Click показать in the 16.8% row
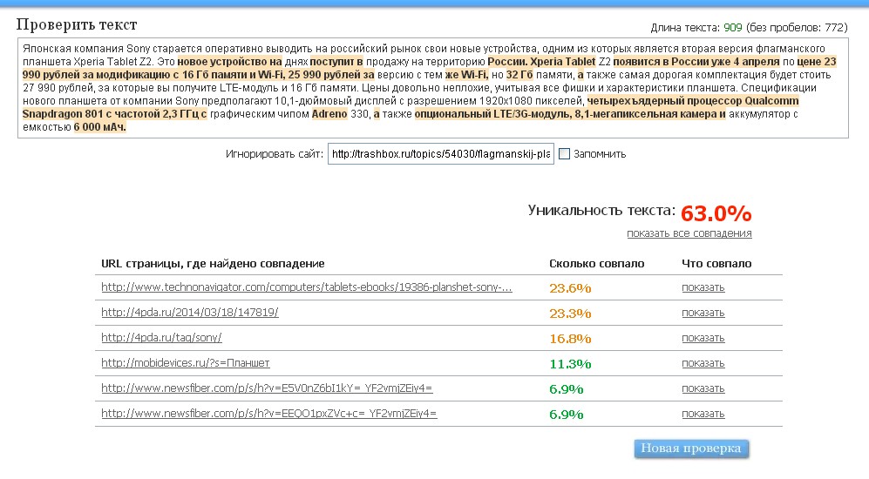The image size is (869, 479). pyautogui.click(x=703, y=338)
